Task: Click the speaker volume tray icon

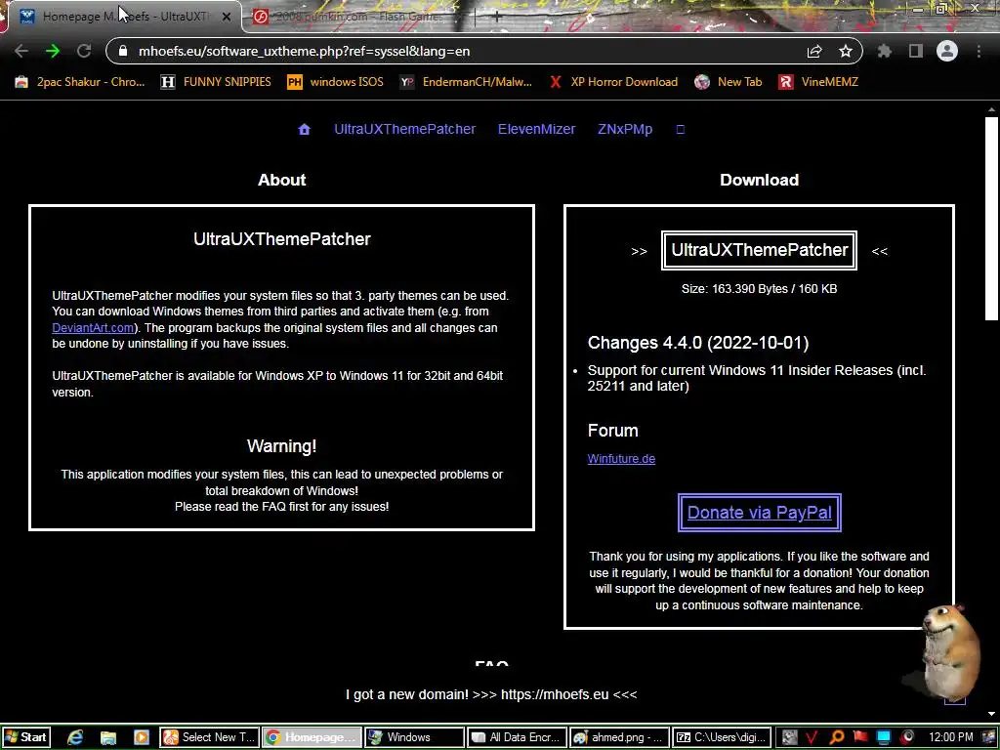Action: pyautogui.click(x=907, y=737)
